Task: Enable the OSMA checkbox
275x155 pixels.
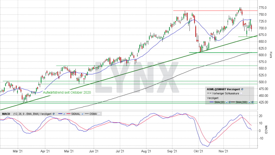Action: [99, 114]
